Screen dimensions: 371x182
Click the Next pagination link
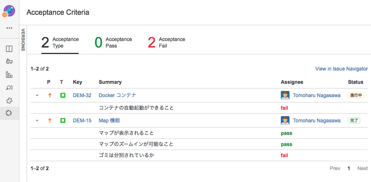(362, 169)
